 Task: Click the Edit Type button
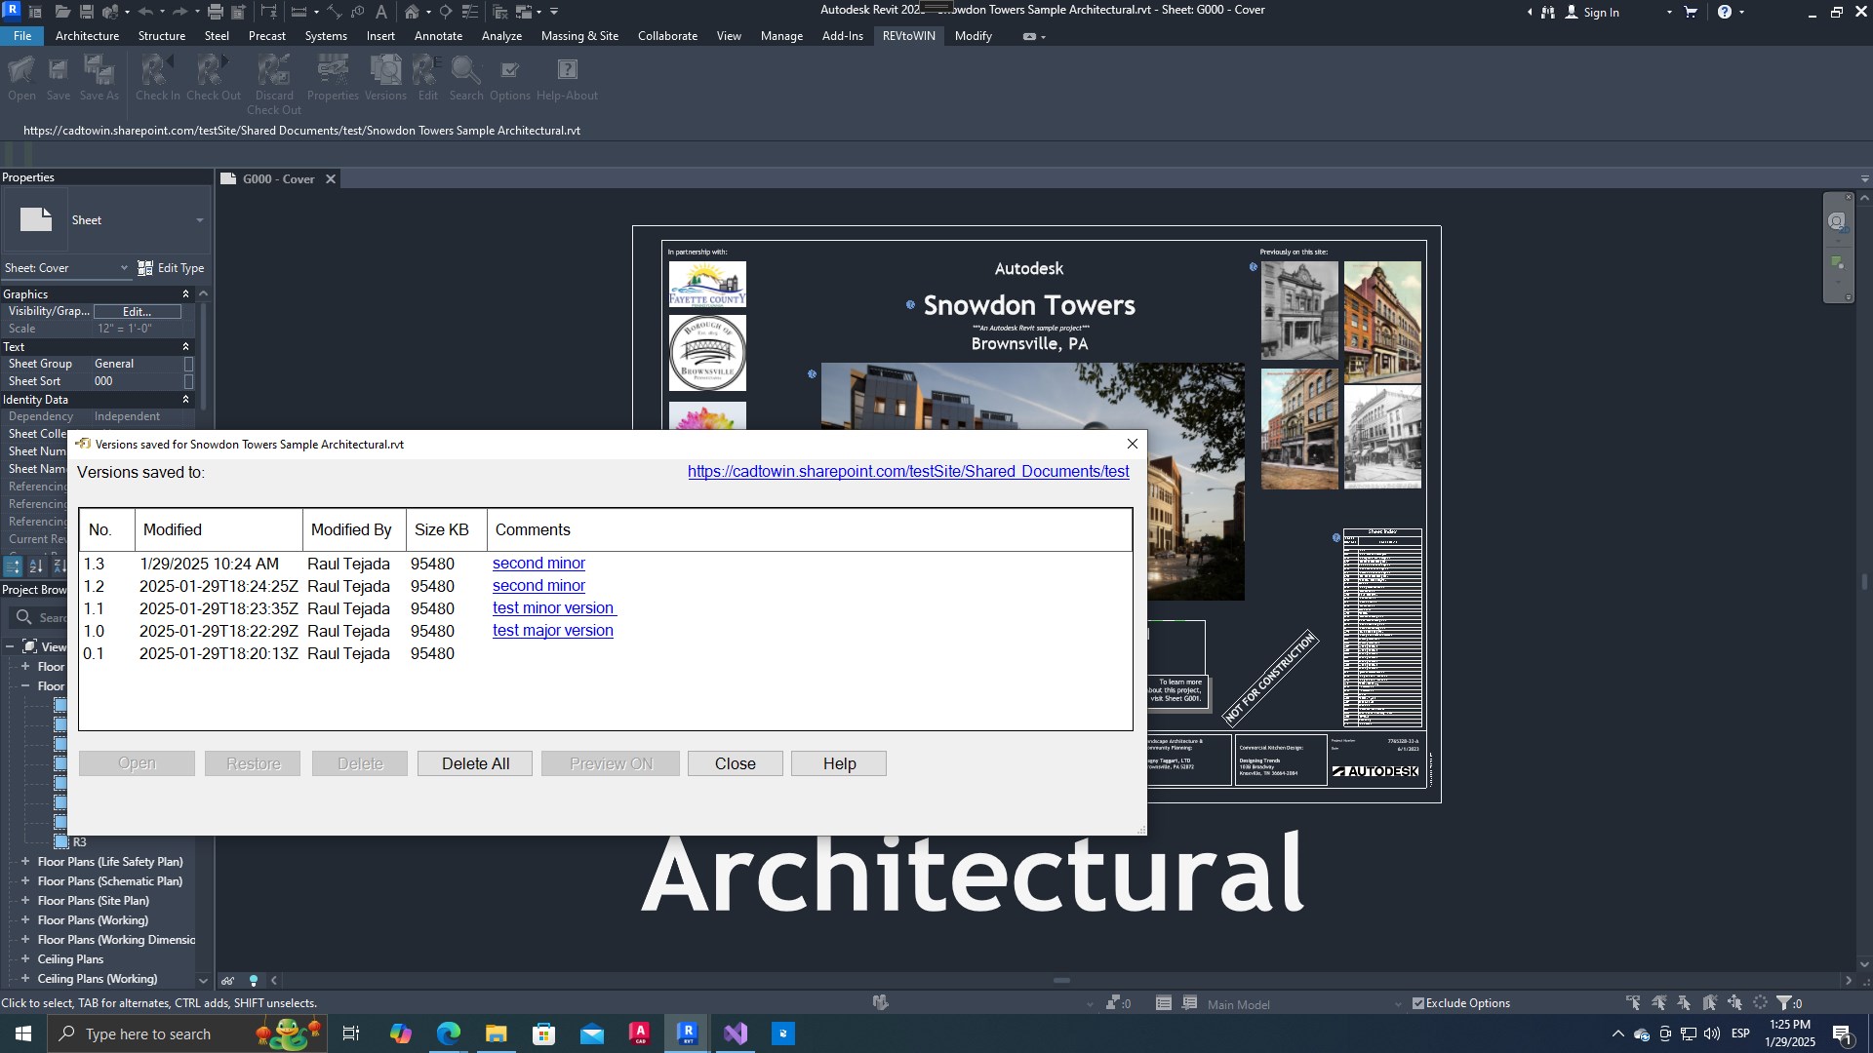[x=171, y=268]
